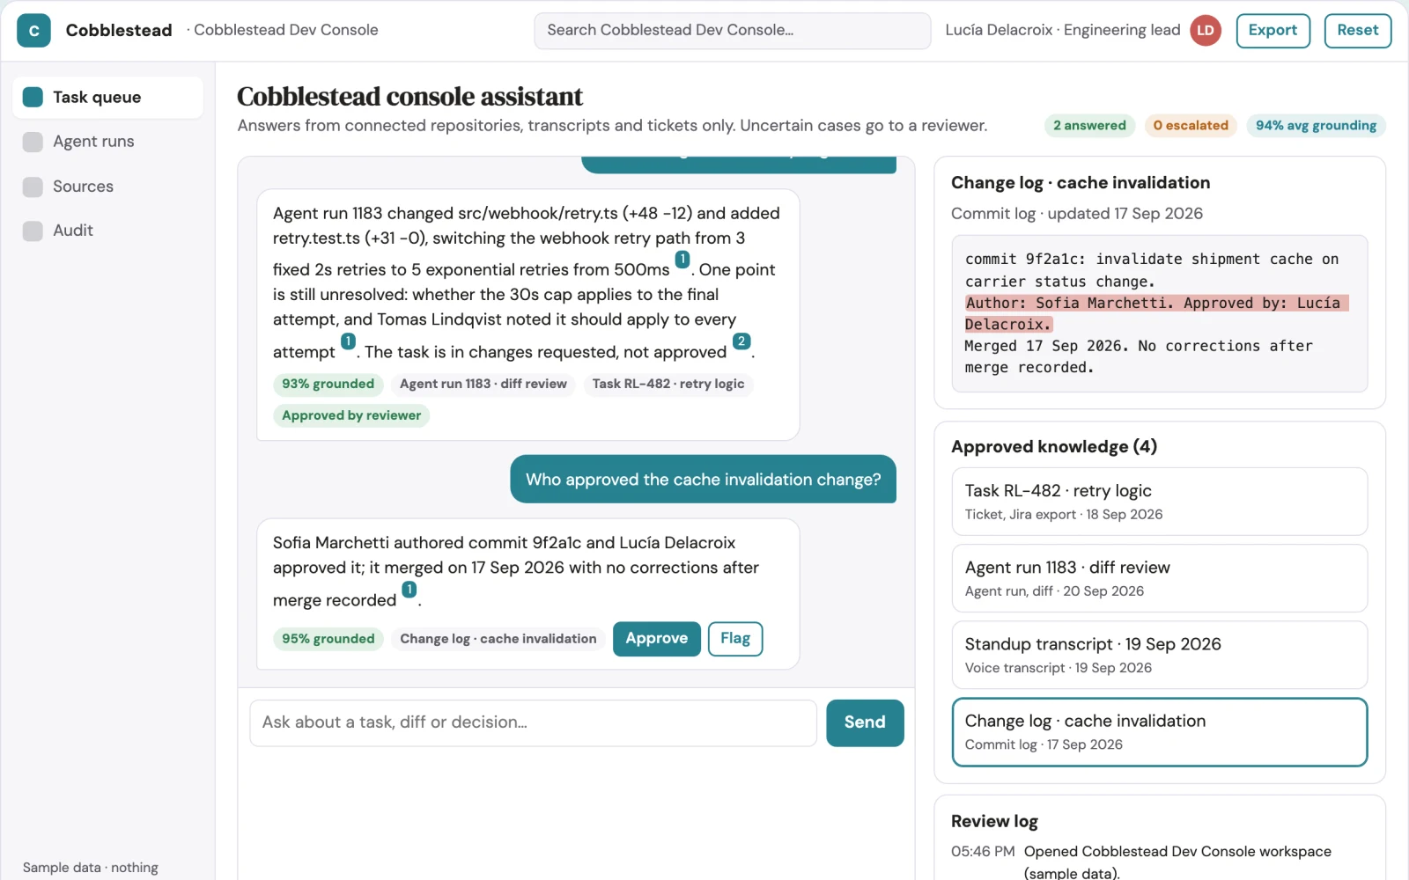Select the Sources sidebar icon
The image size is (1409, 880).
tap(33, 187)
